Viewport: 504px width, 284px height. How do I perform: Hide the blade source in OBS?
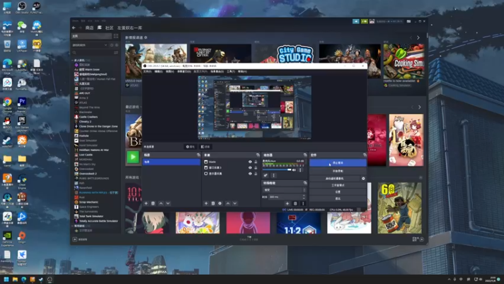point(250,162)
